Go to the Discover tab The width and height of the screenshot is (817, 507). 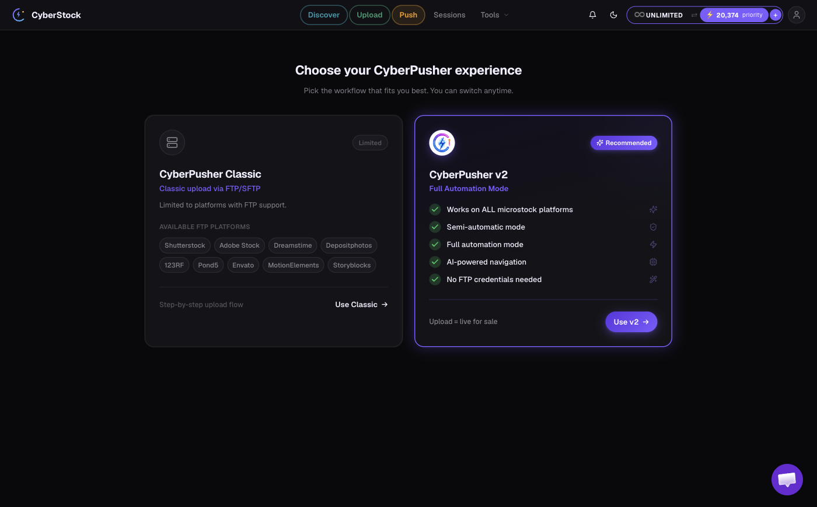pos(324,15)
